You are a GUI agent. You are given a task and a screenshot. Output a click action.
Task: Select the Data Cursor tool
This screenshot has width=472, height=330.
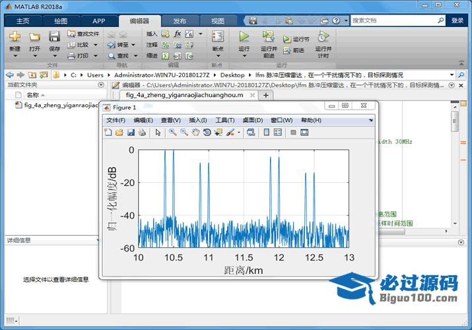pos(218,133)
